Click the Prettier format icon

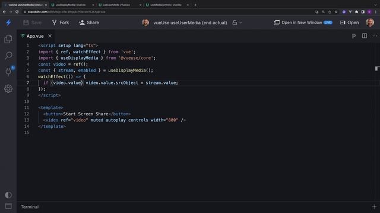click(354, 36)
